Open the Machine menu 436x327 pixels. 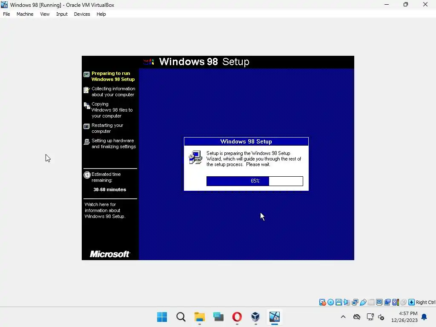coord(25,14)
